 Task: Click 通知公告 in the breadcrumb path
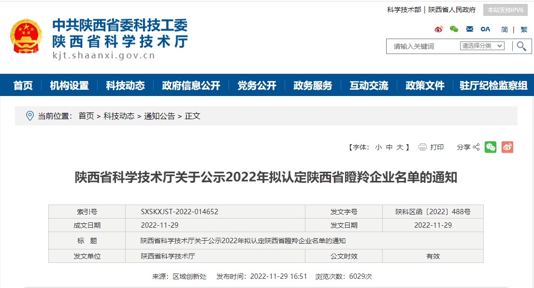tap(159, 116)
